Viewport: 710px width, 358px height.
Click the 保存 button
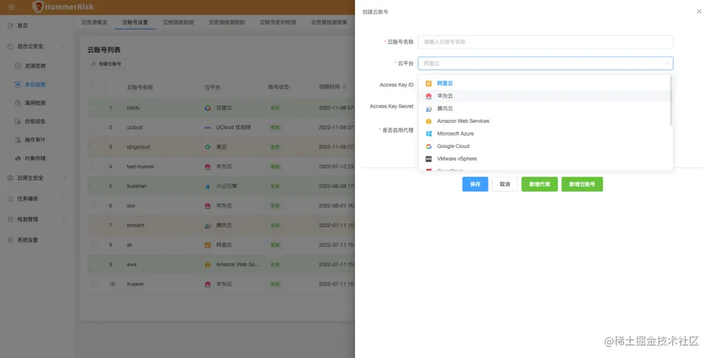tap(475, 184)
